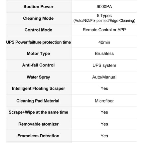Click the Anti-fall Control label

(38, 65)
